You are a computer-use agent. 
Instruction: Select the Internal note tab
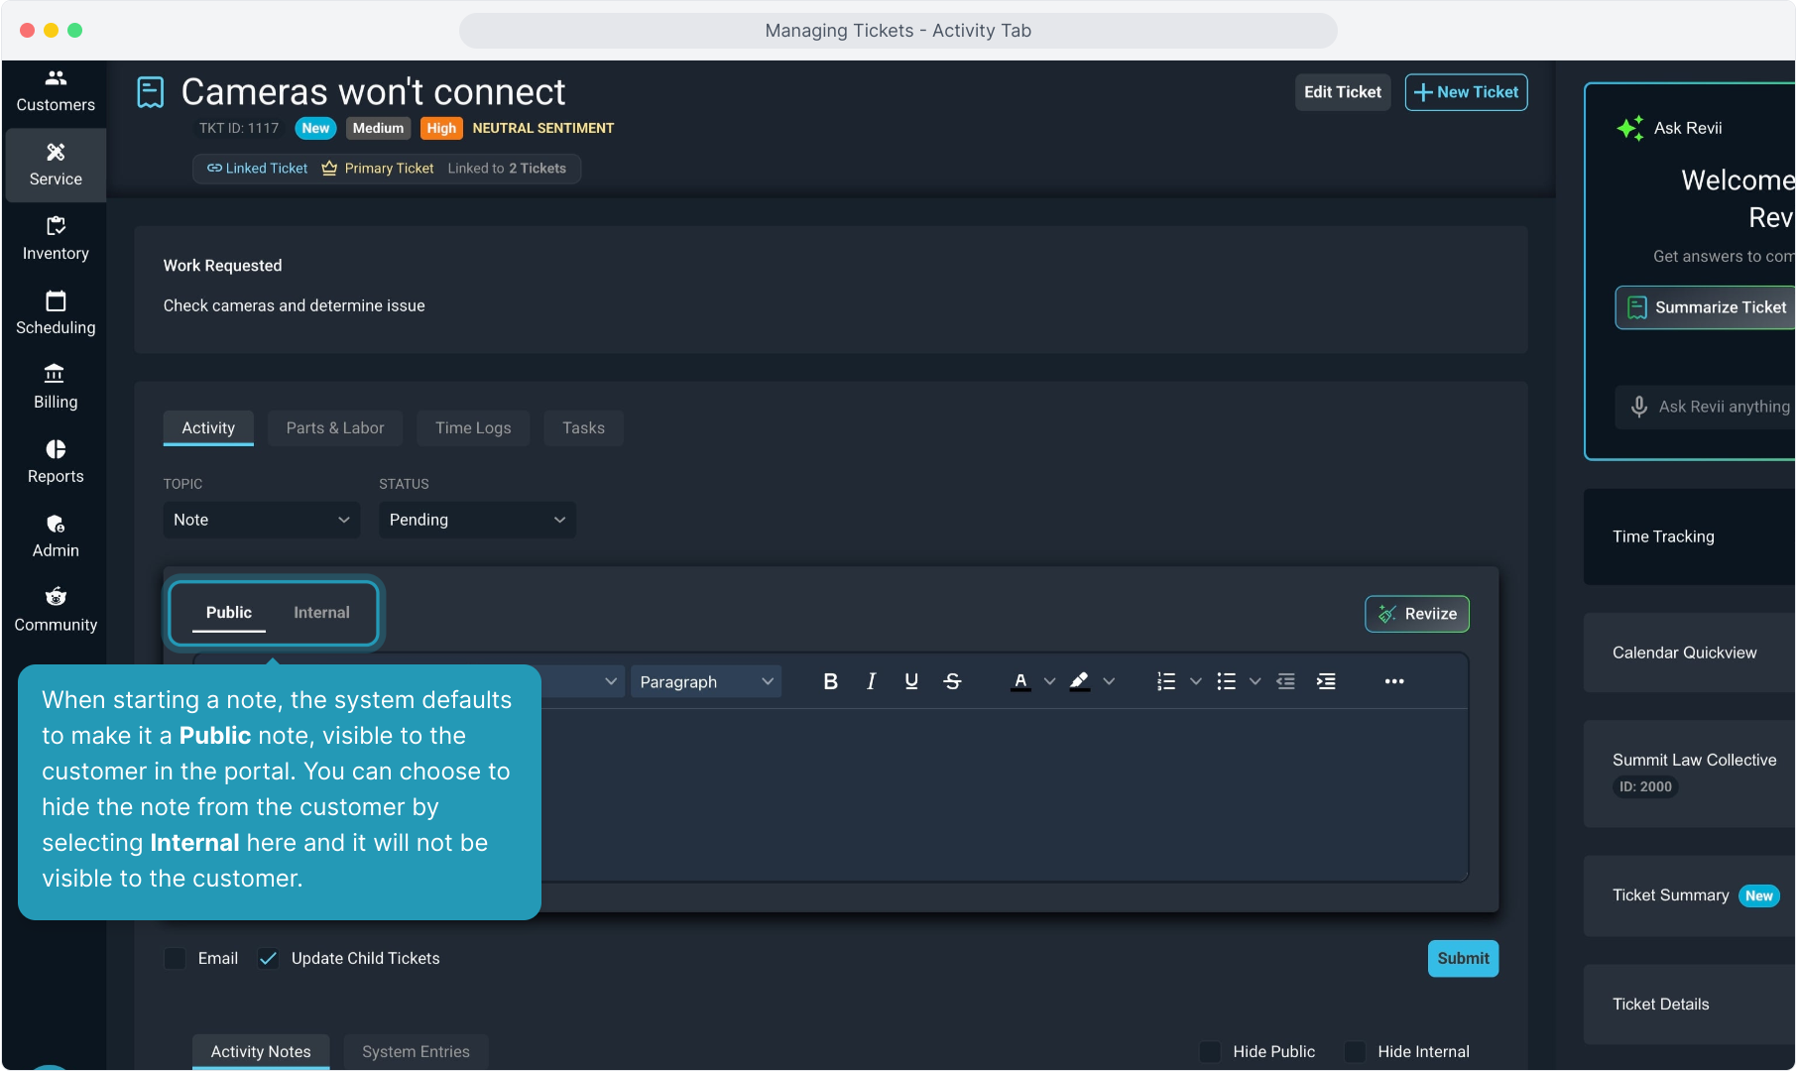coord(321,613)
